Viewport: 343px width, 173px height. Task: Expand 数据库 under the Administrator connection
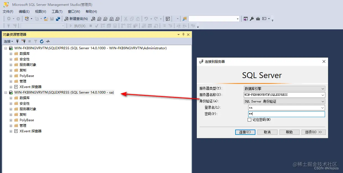[11, 54]
